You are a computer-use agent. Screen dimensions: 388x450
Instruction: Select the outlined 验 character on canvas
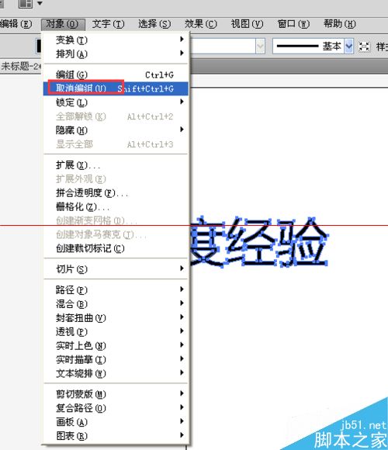[x=303, y=241]
